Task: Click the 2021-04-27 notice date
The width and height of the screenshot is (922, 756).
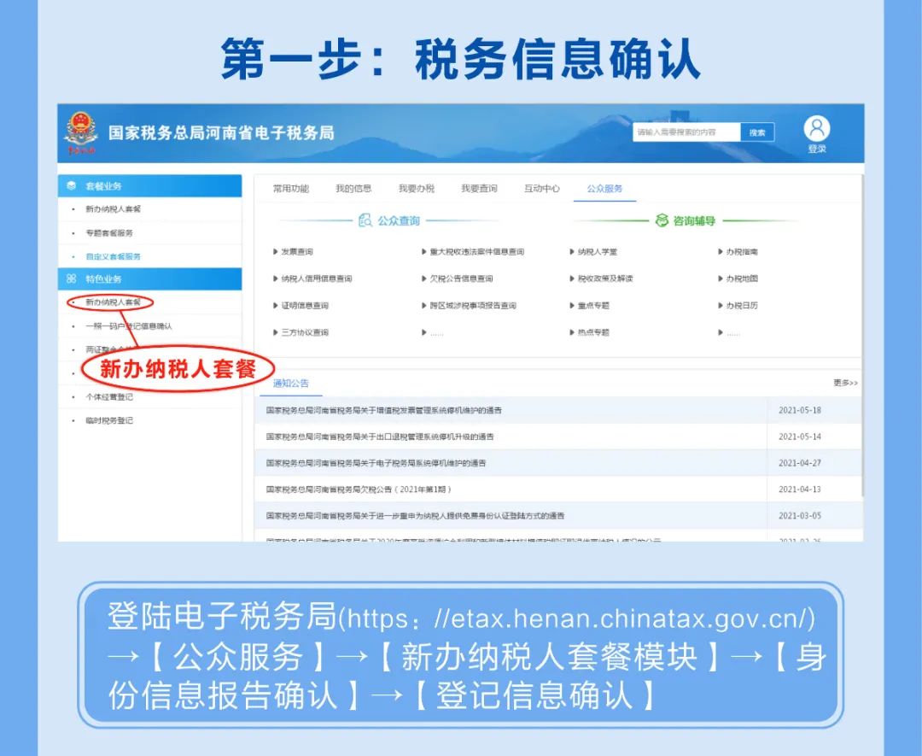Action: coord(800,463)
